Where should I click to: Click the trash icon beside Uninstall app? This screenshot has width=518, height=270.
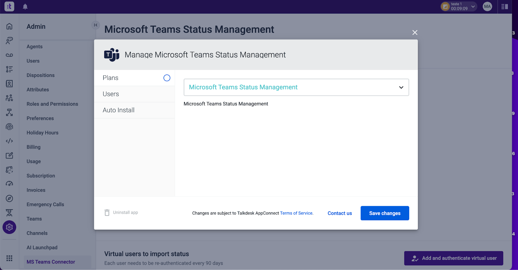107,213
